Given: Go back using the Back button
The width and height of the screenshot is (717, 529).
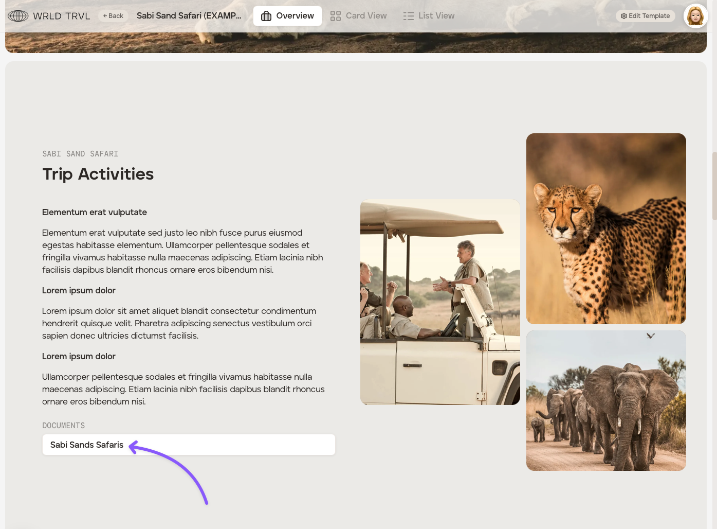Looking at the screenshot, I should (113, 16).
